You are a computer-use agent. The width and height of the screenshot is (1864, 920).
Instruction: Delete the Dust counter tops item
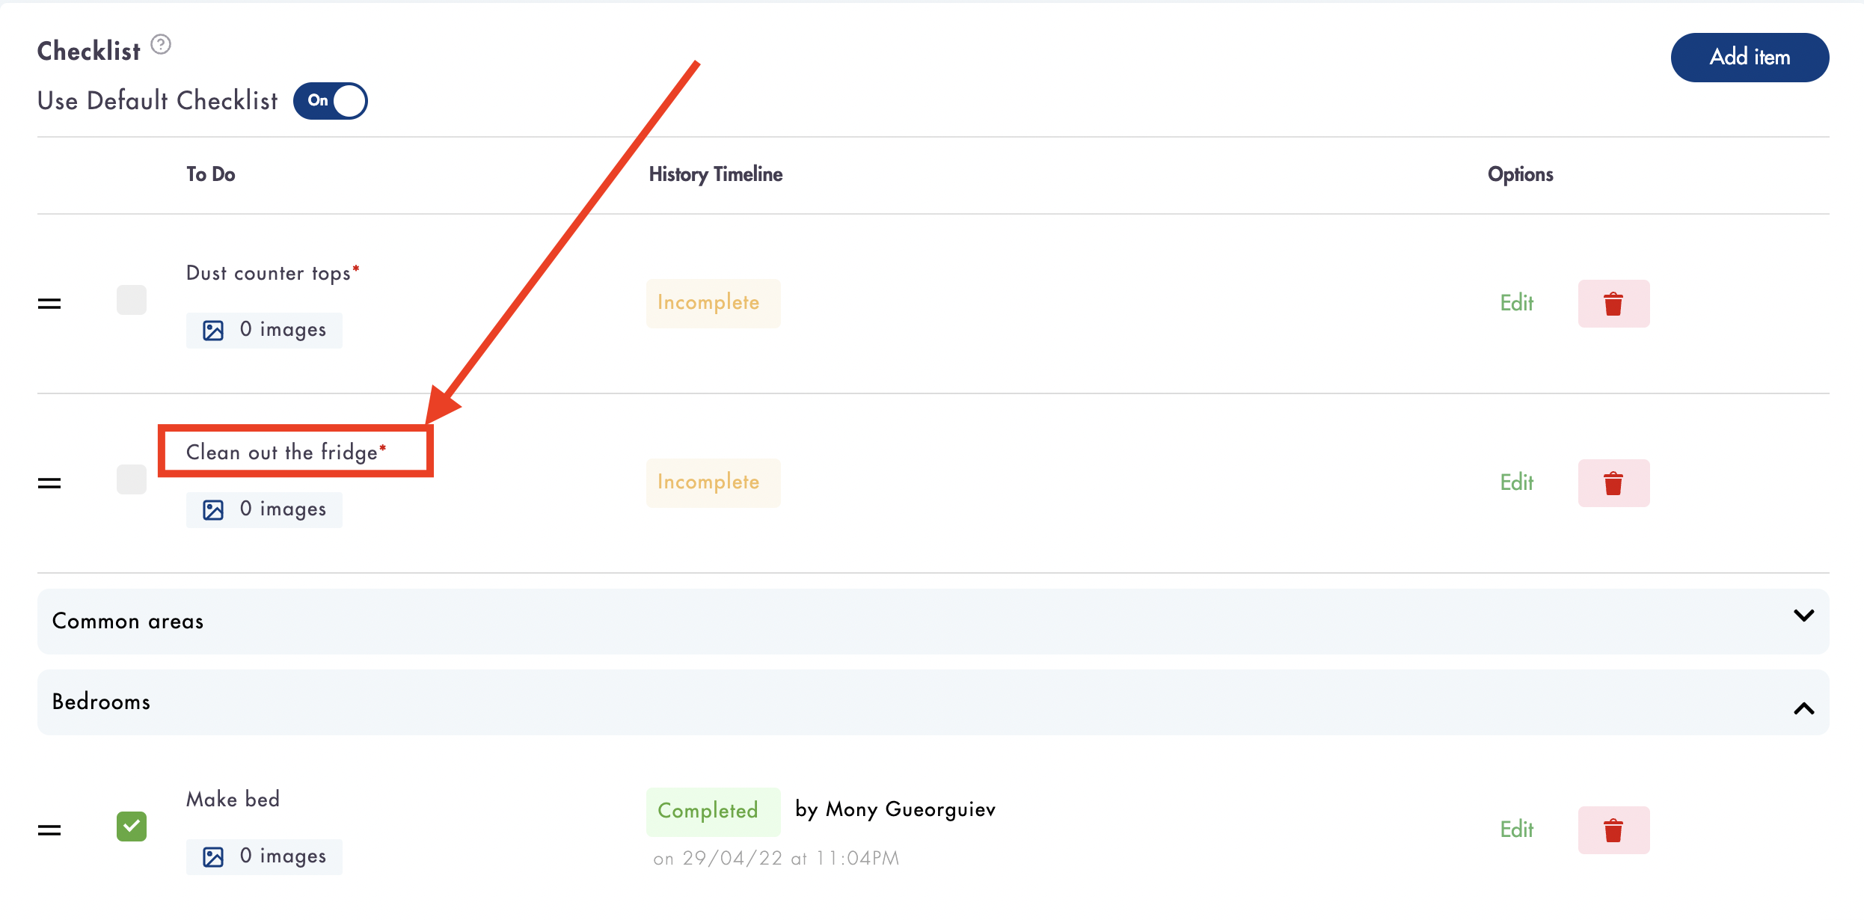1613,304
